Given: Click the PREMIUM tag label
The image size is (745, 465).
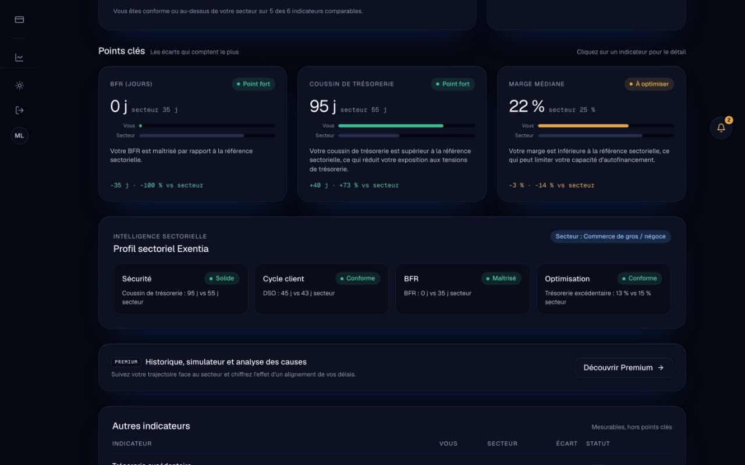Looking at the screenshot, I should click(126, 362).
